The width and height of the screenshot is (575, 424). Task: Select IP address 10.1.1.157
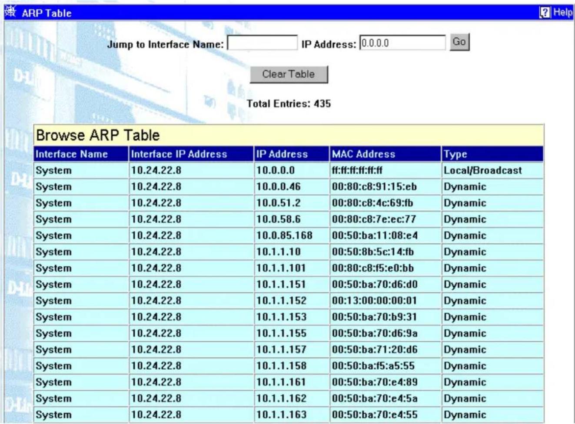[x=281, y=350]
